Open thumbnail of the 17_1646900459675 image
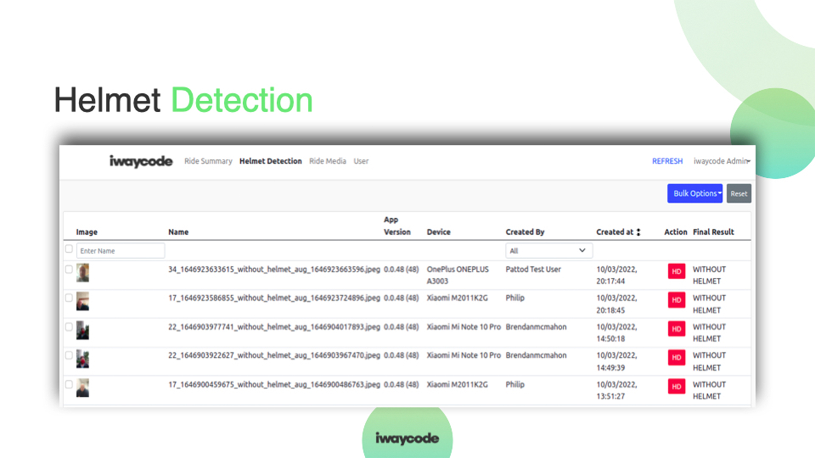 [83, 388]
